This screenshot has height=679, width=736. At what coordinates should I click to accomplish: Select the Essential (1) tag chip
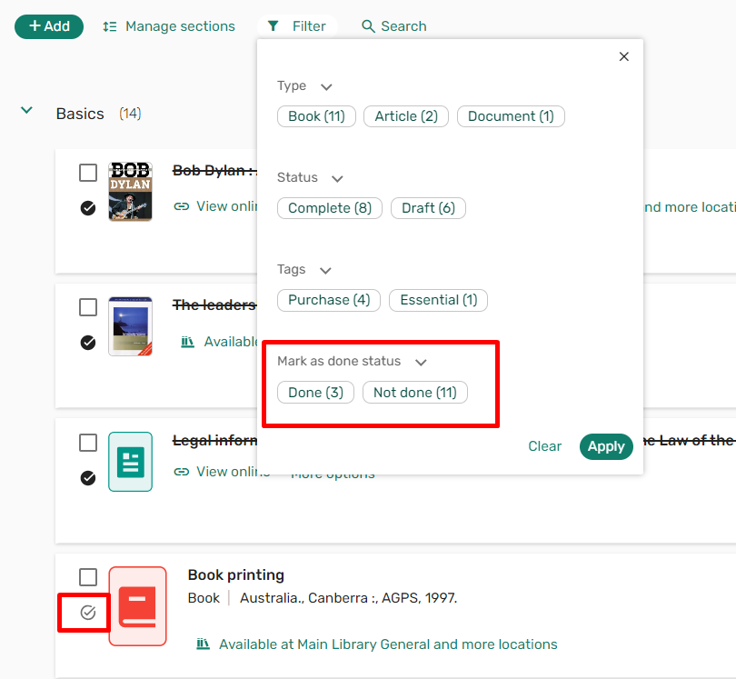coord(438,300)
